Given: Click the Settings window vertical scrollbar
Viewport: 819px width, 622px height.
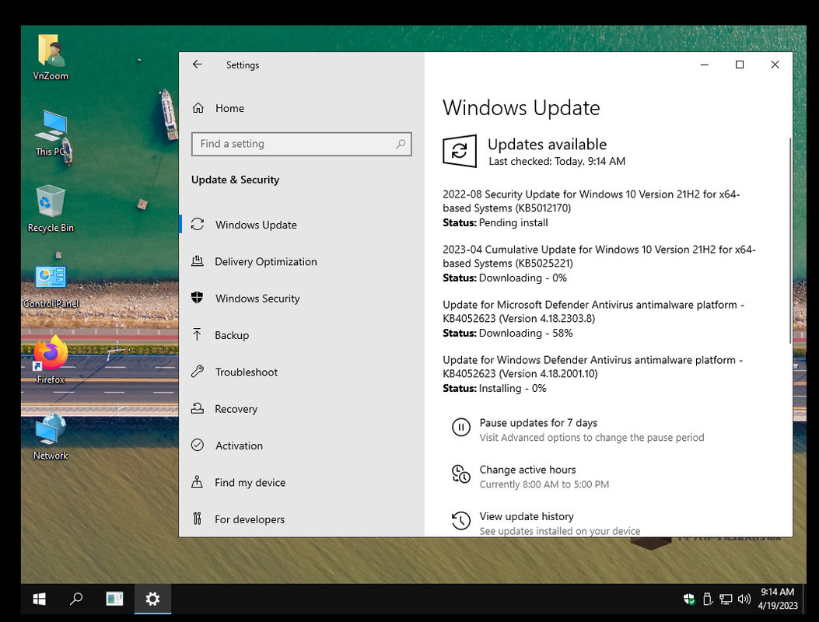Looking at the screenshot, I should (789, 240).
